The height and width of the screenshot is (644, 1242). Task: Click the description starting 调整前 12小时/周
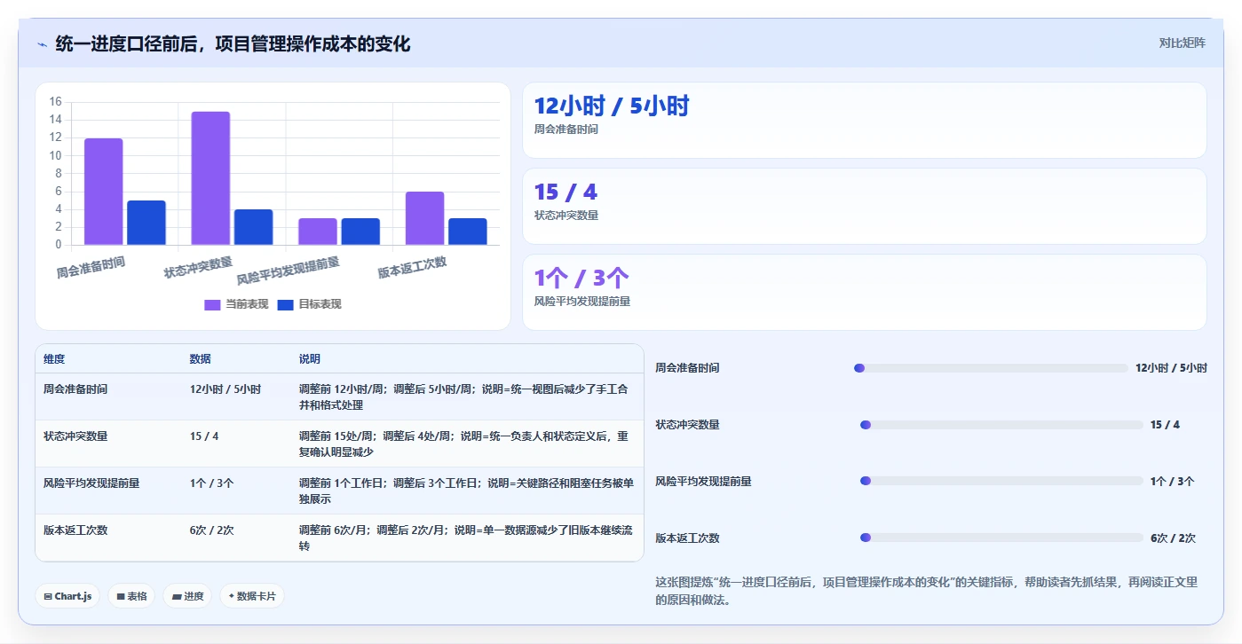(x=465, y=397)
